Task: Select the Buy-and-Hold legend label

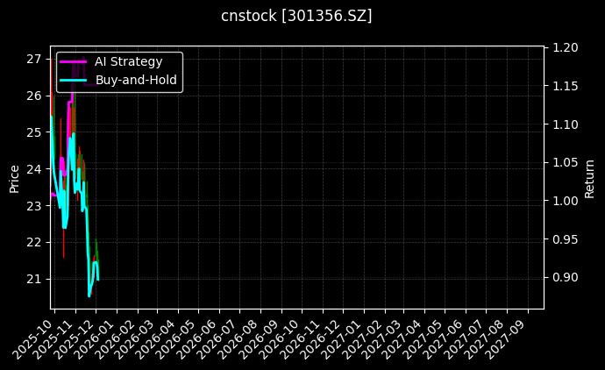Action: (x=136, y=80)
